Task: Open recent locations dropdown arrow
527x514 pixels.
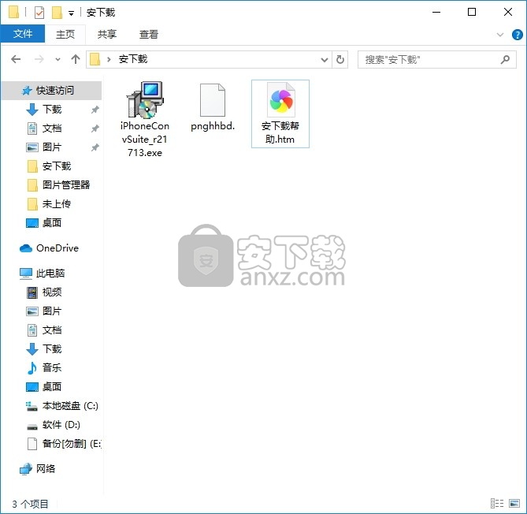Action: tap(58, 60)
